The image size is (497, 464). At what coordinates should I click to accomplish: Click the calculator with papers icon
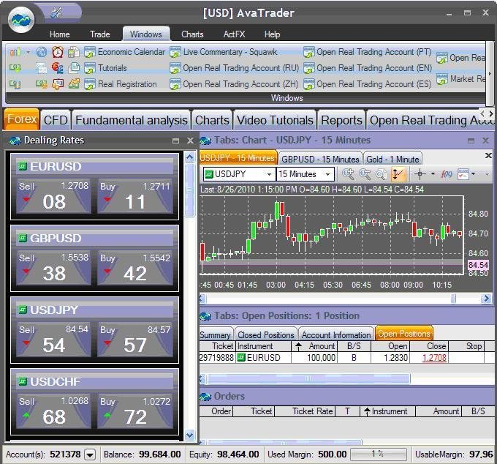point(74,52)
